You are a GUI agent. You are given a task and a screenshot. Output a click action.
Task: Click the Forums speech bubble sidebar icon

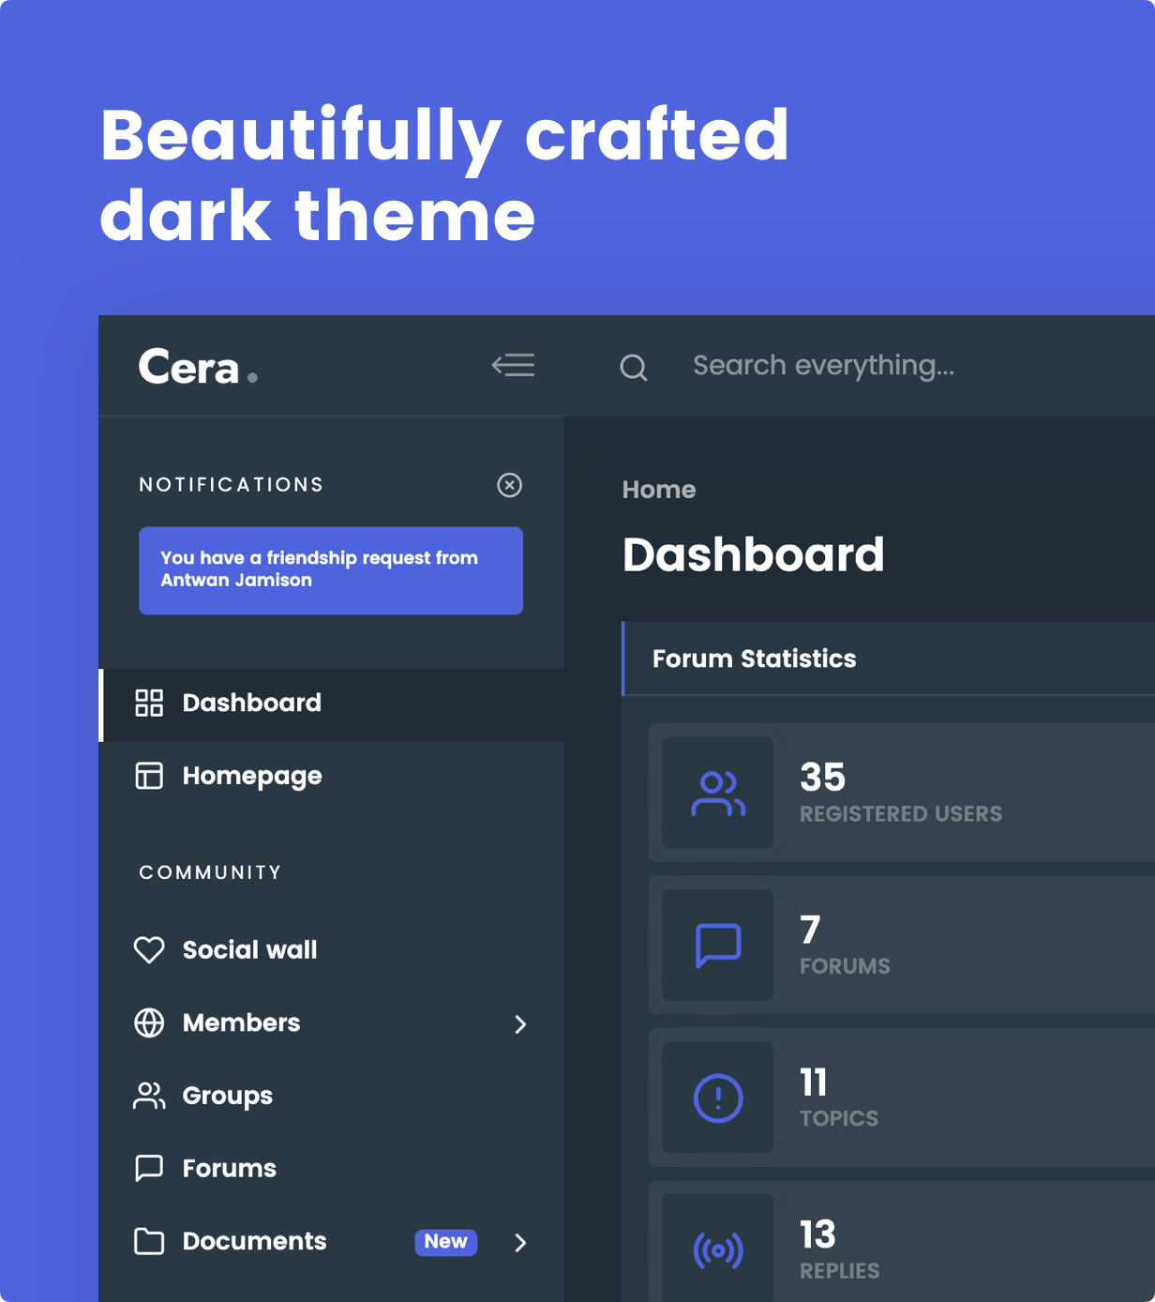[149, 1168]
